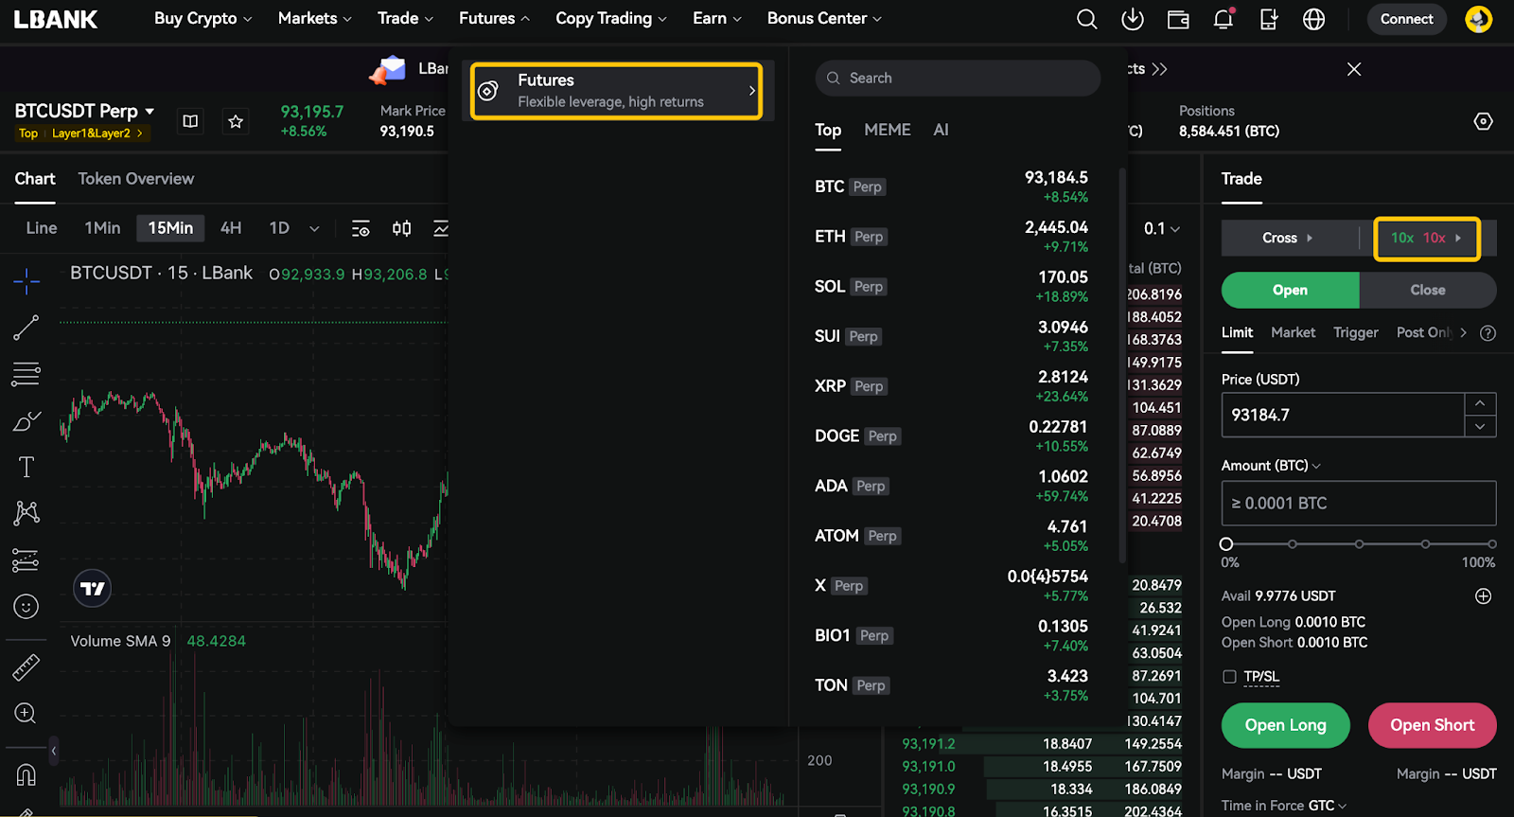Switch to the Close toggle

pyautogui.click(x=1428, y=290)
